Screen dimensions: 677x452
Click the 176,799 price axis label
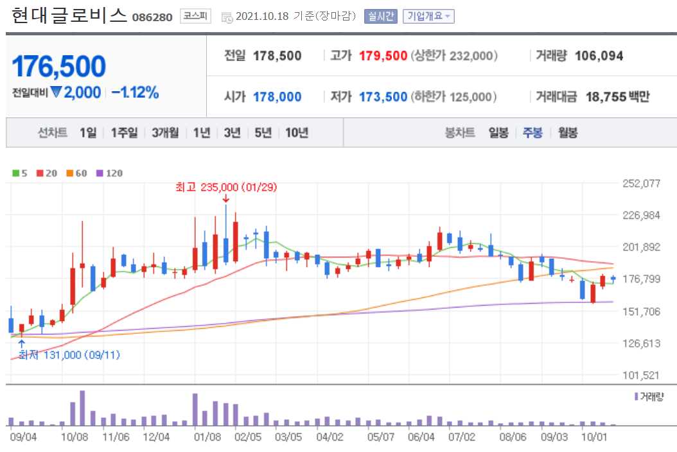[641, 279]
